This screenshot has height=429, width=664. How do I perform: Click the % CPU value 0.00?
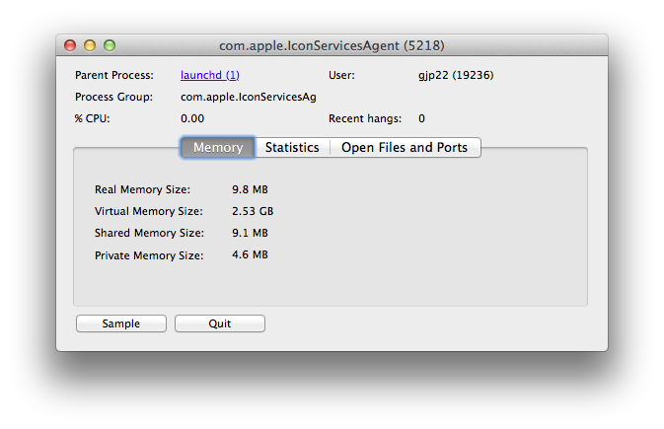[x=192, y=118]
